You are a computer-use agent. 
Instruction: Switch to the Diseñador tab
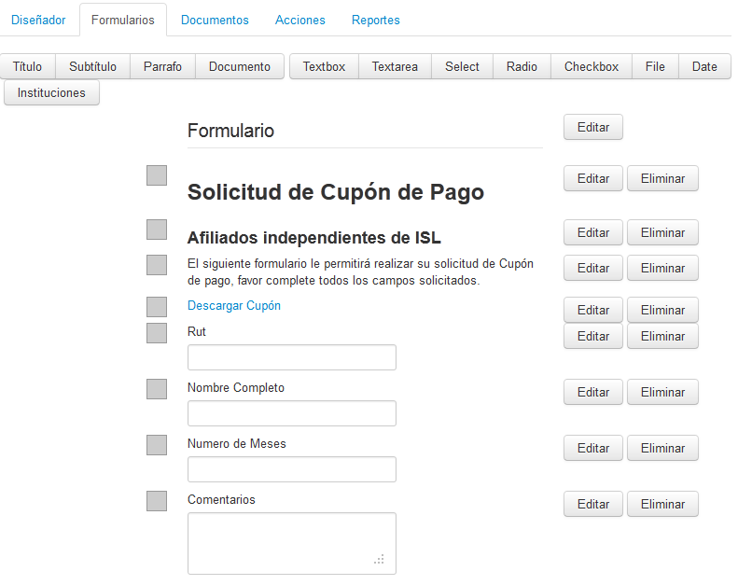[x=38, y=20]
